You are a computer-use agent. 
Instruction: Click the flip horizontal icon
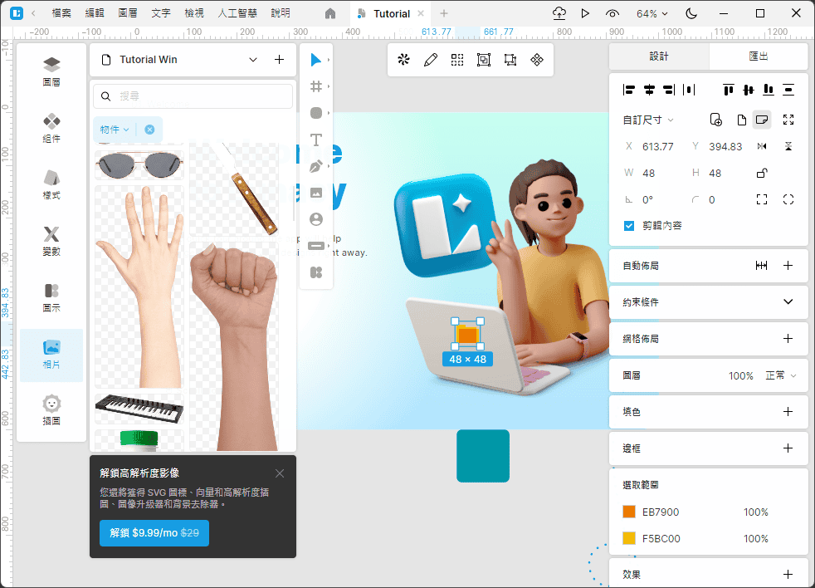click(762, 146)
